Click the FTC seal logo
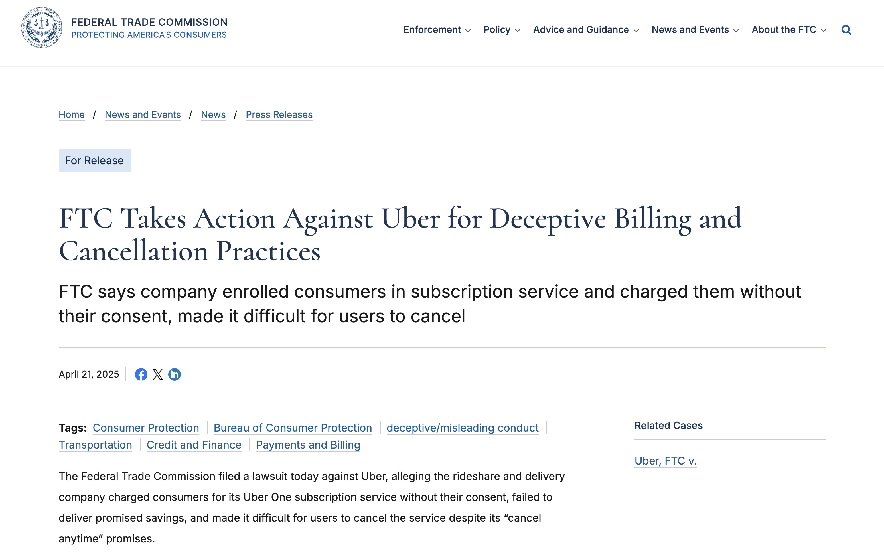Screen dimensions: 884x559 [x=41, y=28]
